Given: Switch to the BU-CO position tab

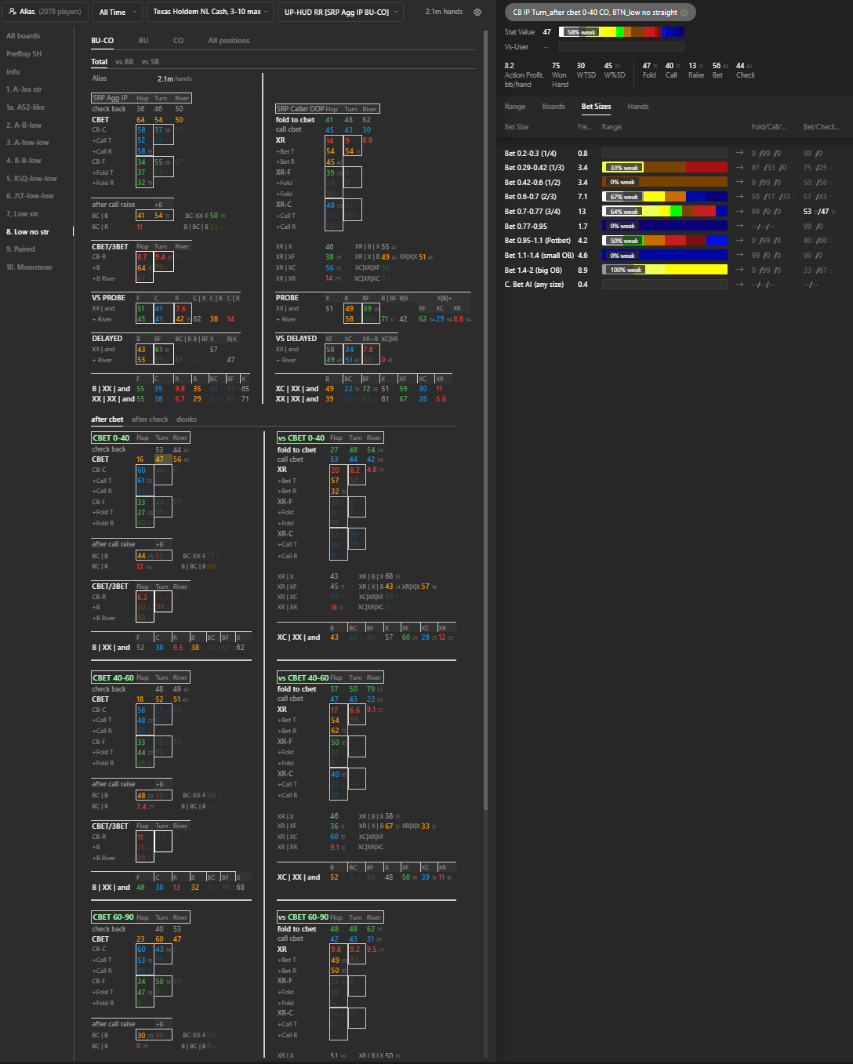Looking at the screenshot, I should tap(102, 40).
